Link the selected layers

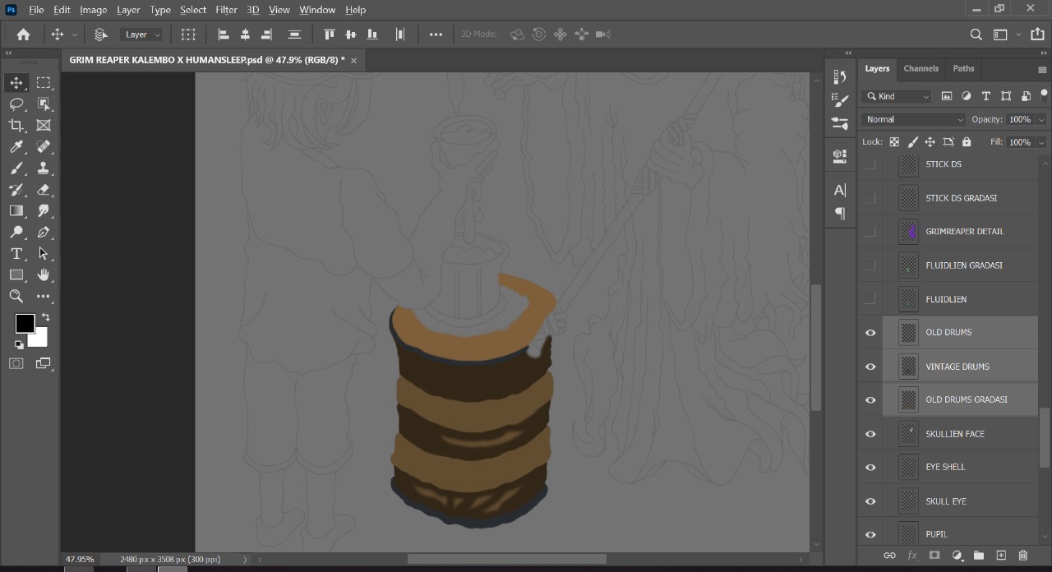[889, 556]
